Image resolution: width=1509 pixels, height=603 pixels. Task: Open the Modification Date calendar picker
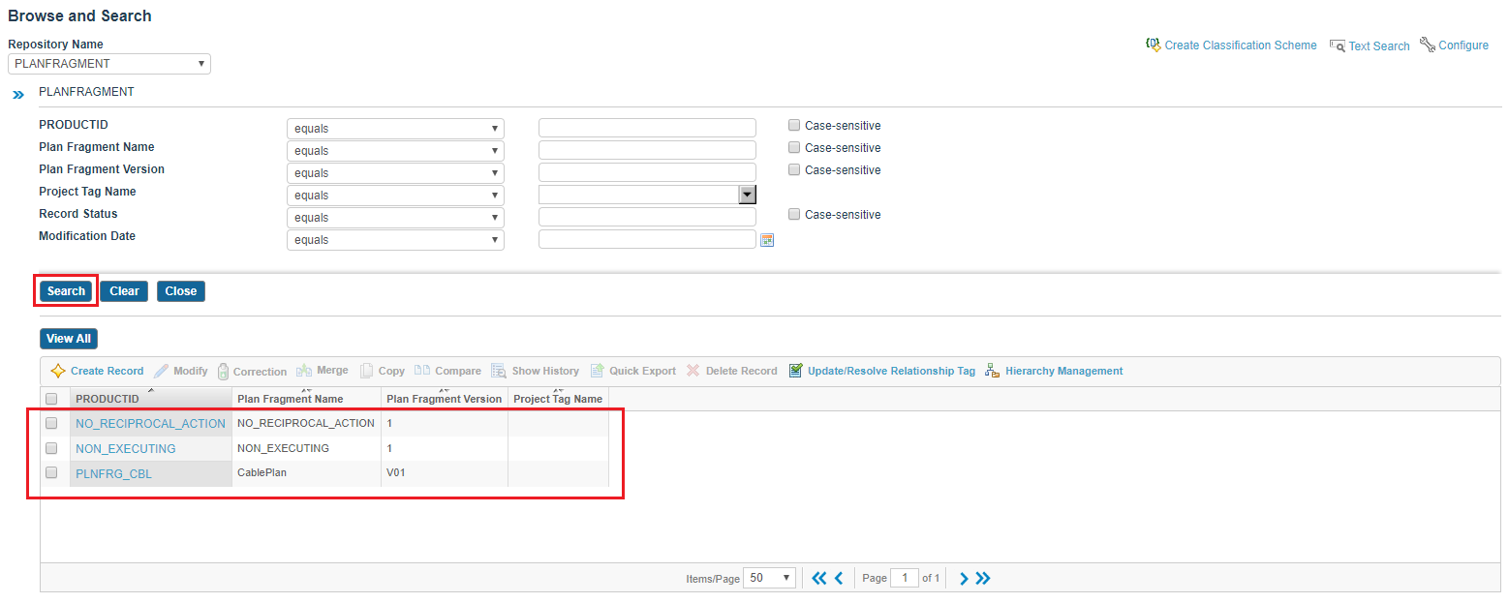(767, 240)
